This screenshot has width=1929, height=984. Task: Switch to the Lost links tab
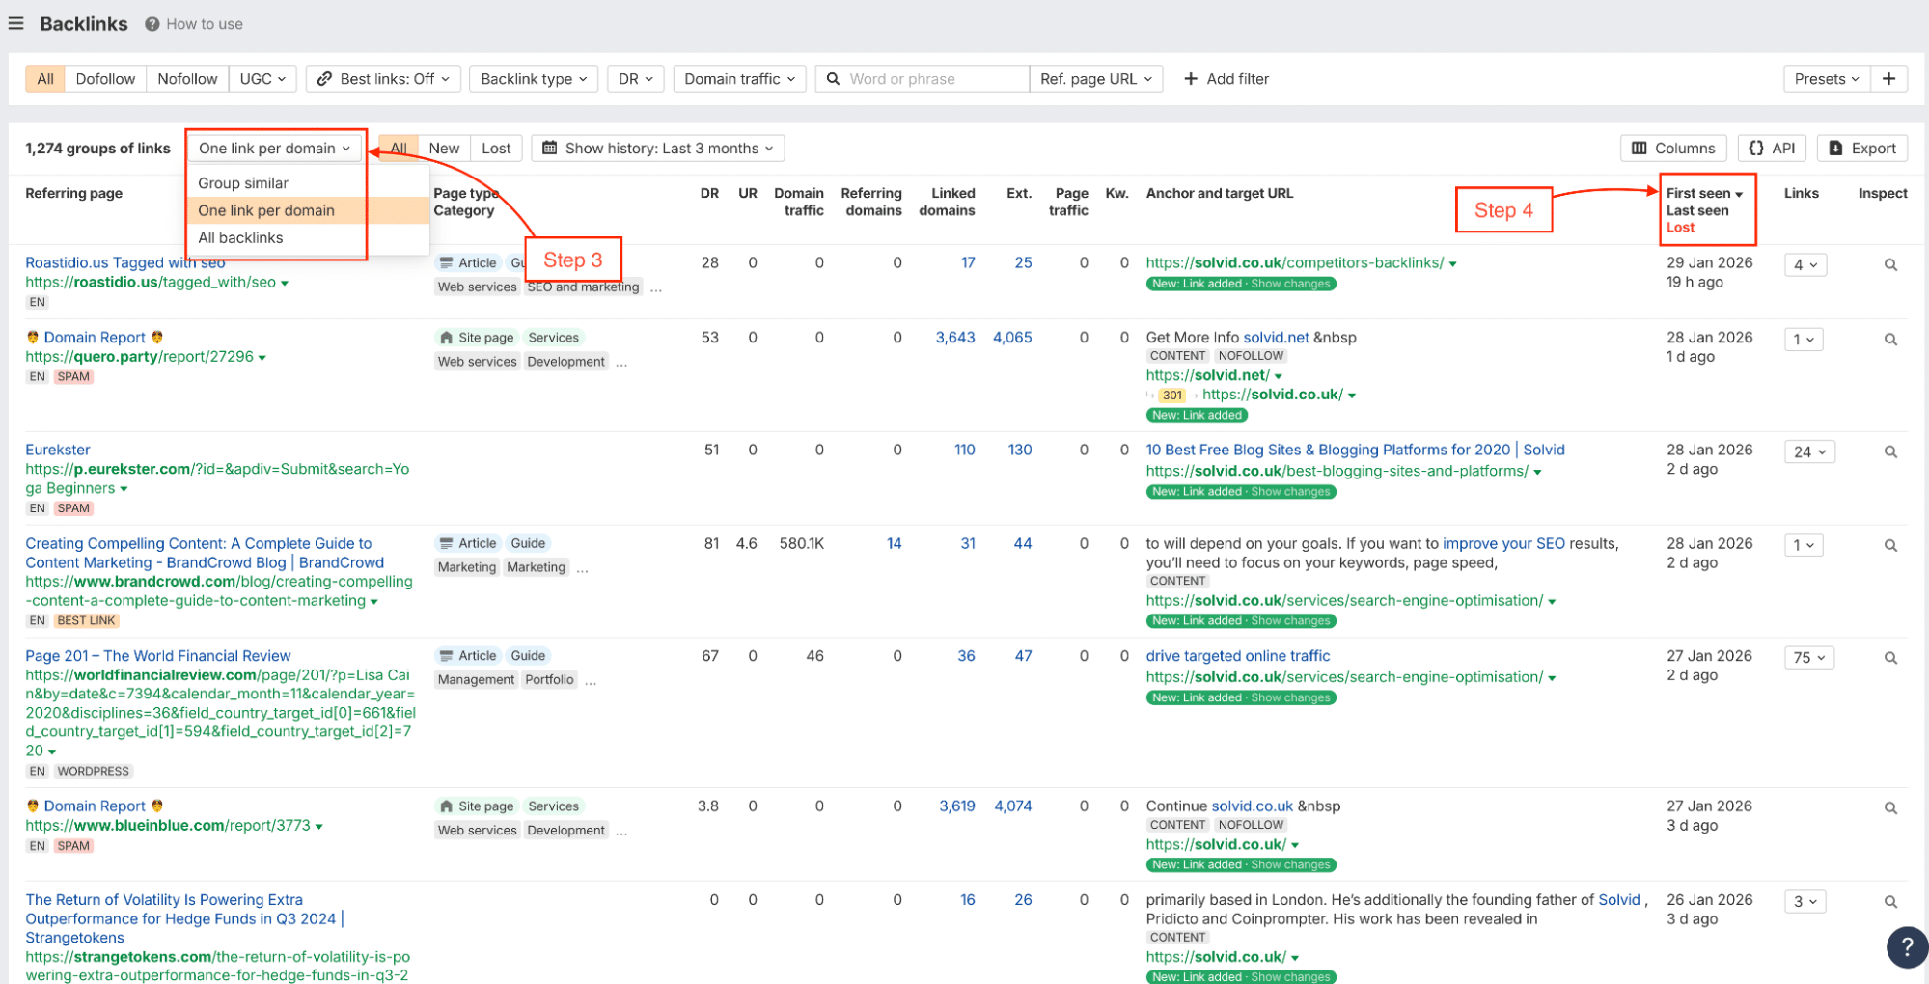(x=496, y=149)
